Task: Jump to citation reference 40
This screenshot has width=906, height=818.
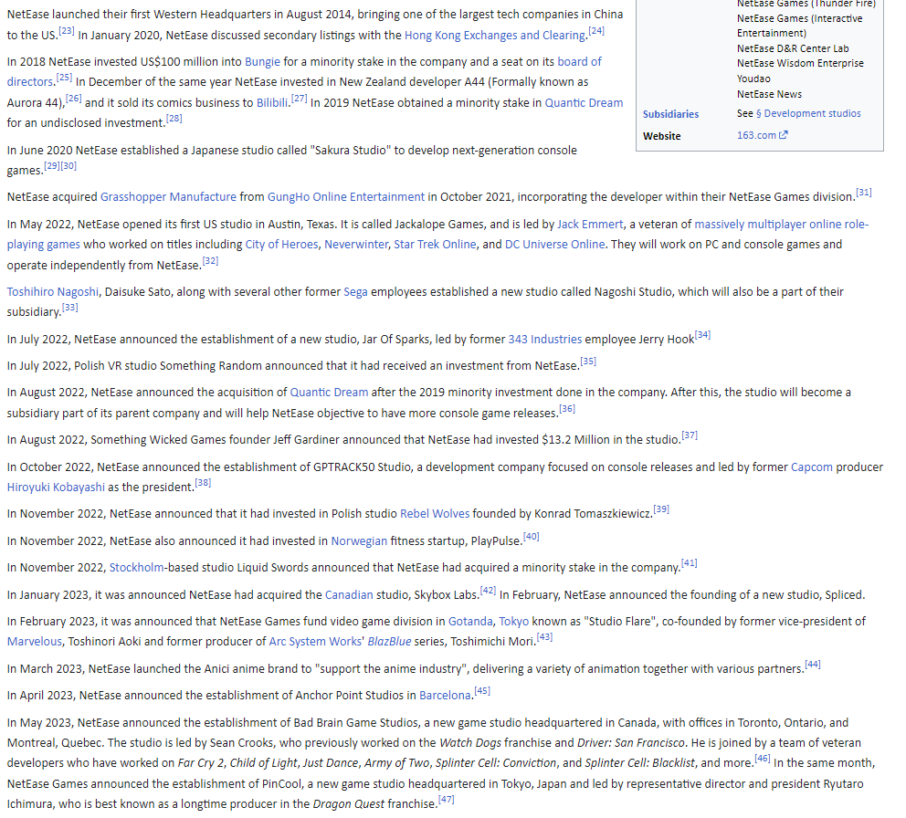Action: click(x=531, y=536)
